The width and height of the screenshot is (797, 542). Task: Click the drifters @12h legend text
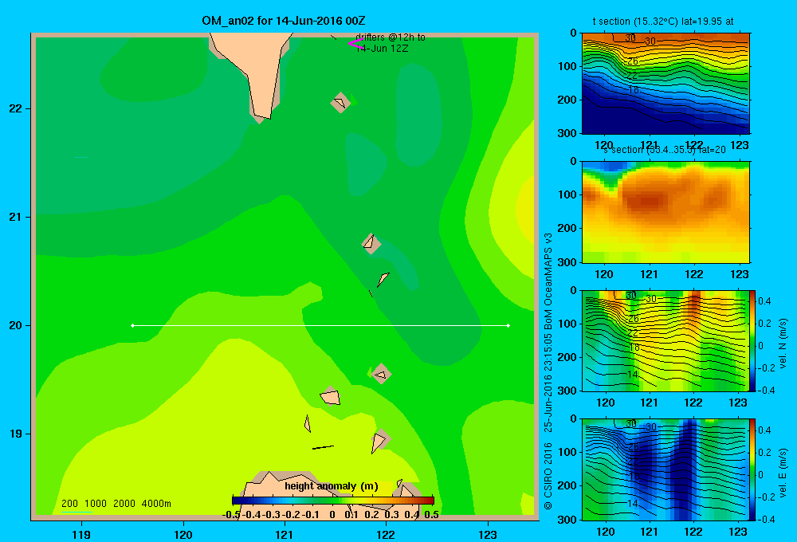[391, 43]
